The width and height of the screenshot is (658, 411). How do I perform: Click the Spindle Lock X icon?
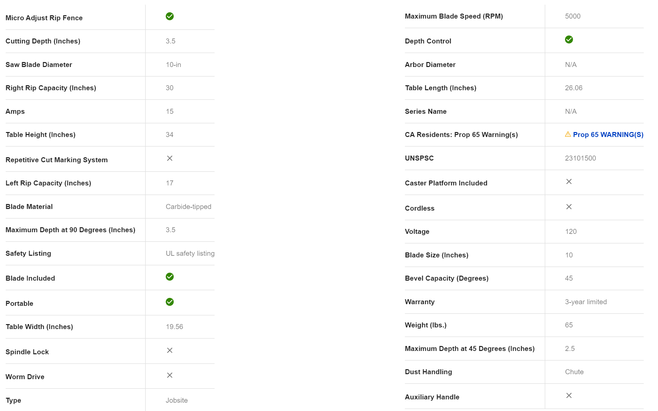[x=170, y=350]
